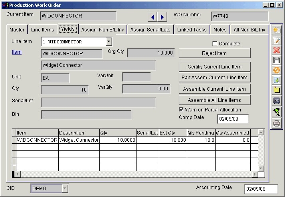This screenshot has height=197, width=285.
Task: Click the yellow note icon
Action: tap(276, 90)
